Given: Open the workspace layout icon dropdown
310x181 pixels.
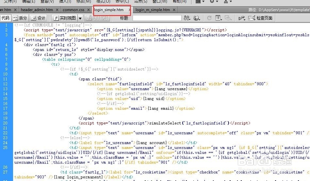Looking at the screenshot, I should pos(200,1).
